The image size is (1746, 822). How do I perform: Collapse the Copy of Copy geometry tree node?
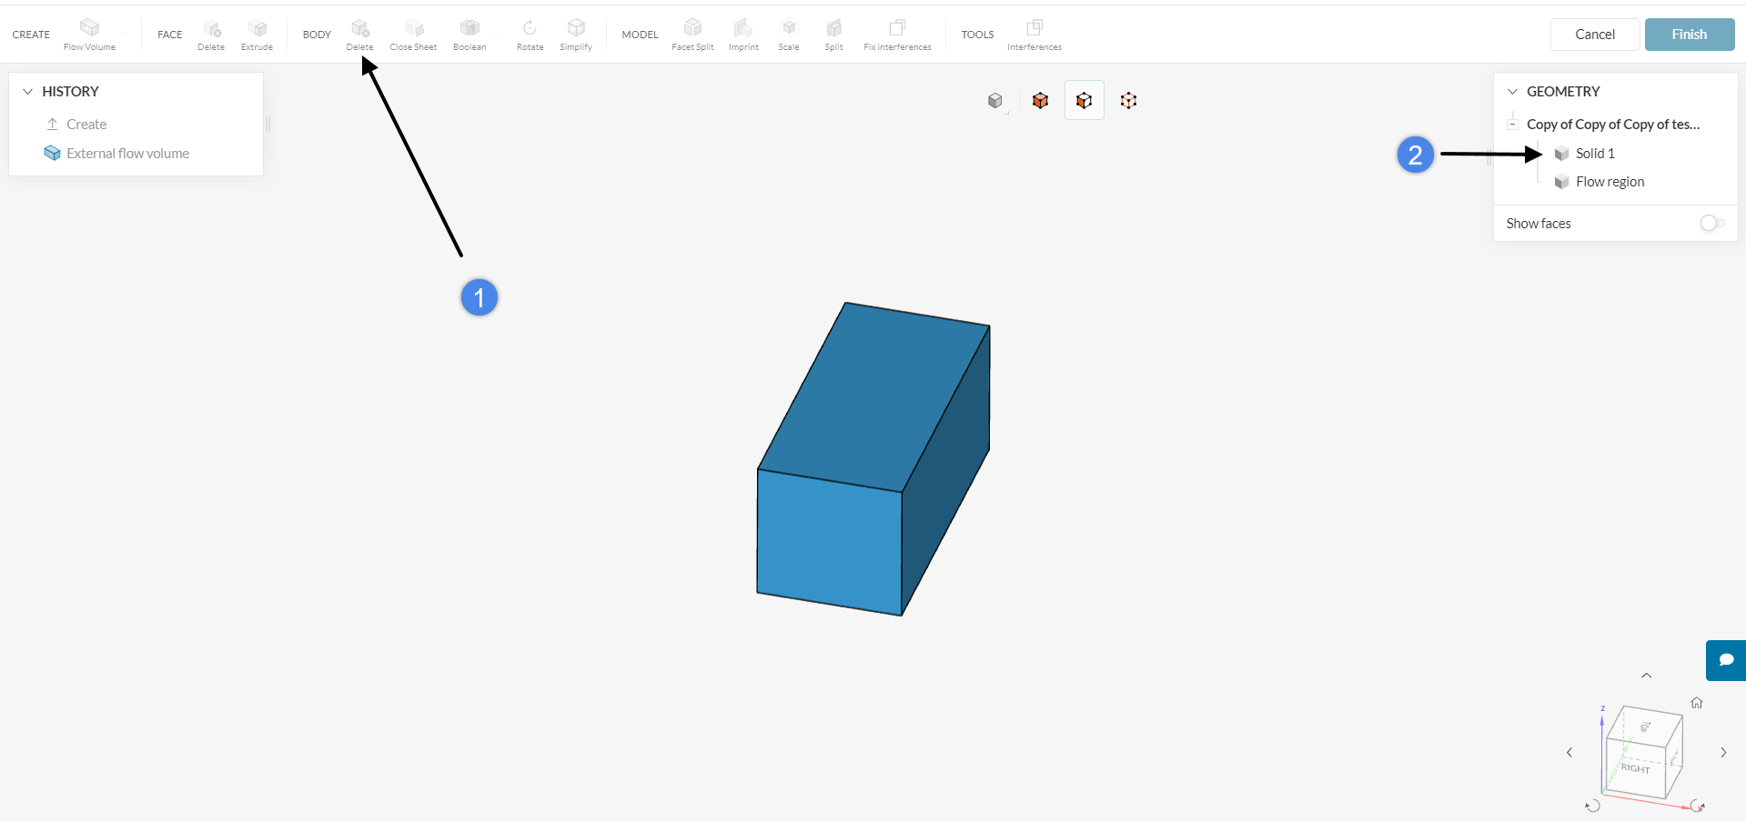(1513, 125)
